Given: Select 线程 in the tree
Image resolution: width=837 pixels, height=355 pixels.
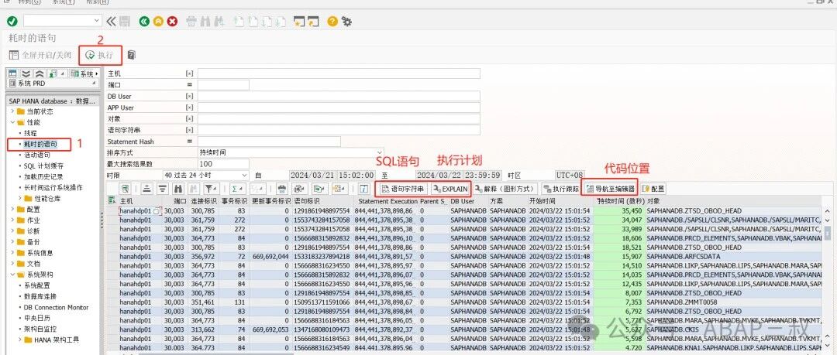Looking at the screenshot, I should (x=30, y=133).
